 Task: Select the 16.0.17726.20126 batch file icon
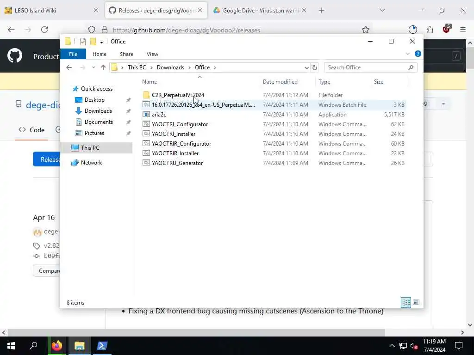point(146,105)
